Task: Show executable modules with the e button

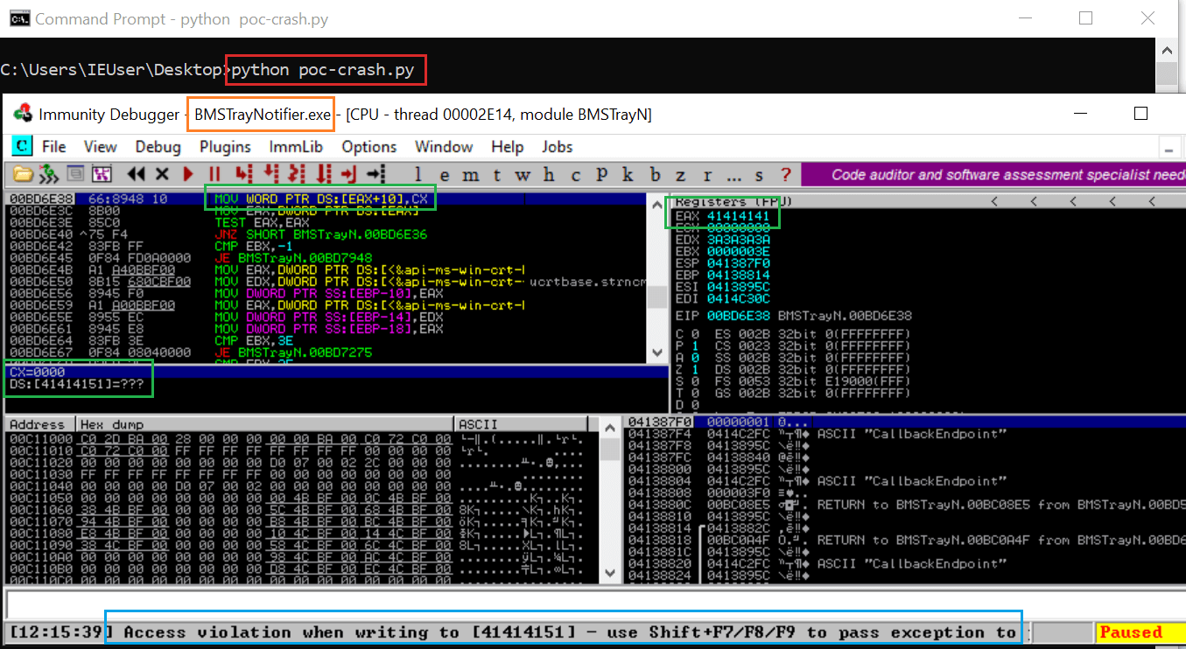Action: [444, 175]
